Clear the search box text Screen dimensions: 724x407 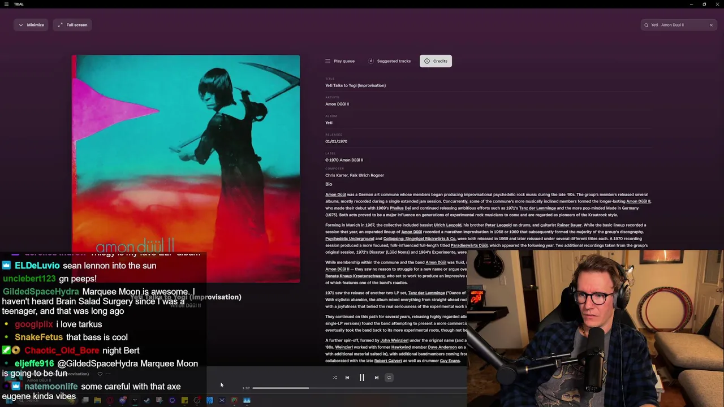(x=711, y=25)
